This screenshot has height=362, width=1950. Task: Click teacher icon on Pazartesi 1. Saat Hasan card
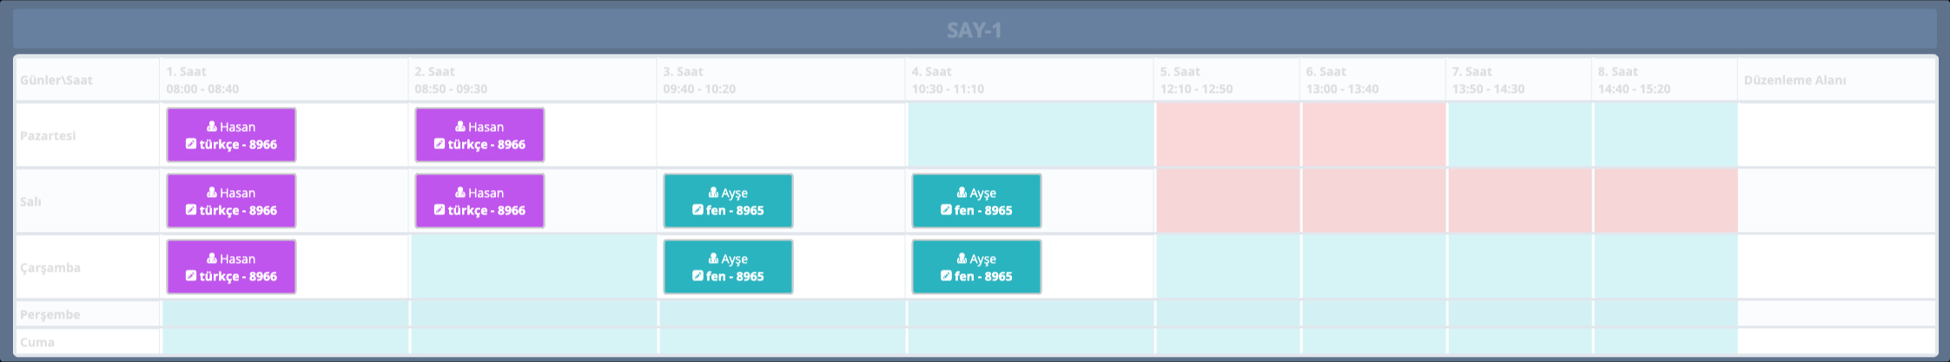(x=212, y=127)
